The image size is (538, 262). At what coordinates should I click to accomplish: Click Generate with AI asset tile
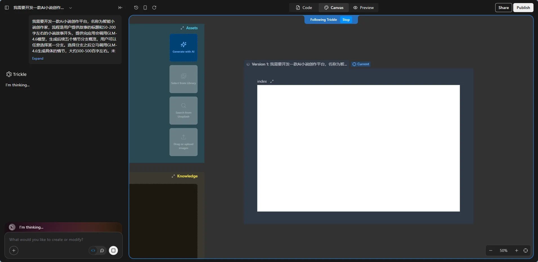pyautogui.click(x=183, y=48)
